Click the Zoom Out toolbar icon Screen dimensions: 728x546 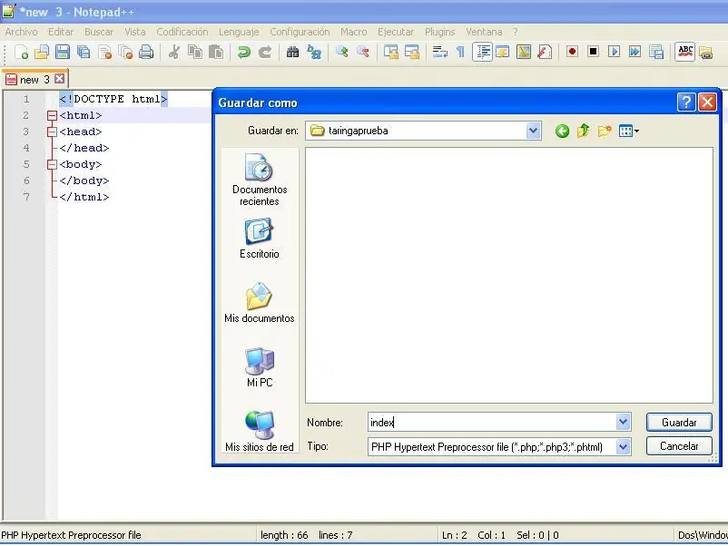(x=362, y=52)
